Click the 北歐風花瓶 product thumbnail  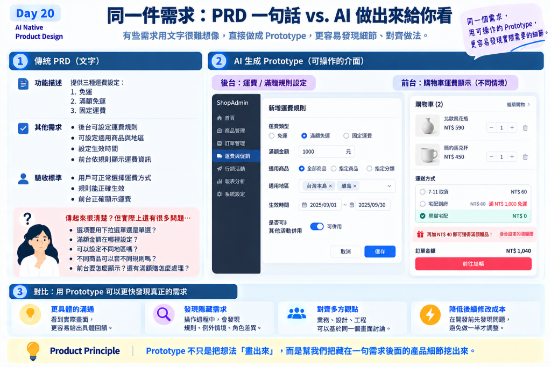click(x=428, y=125)
